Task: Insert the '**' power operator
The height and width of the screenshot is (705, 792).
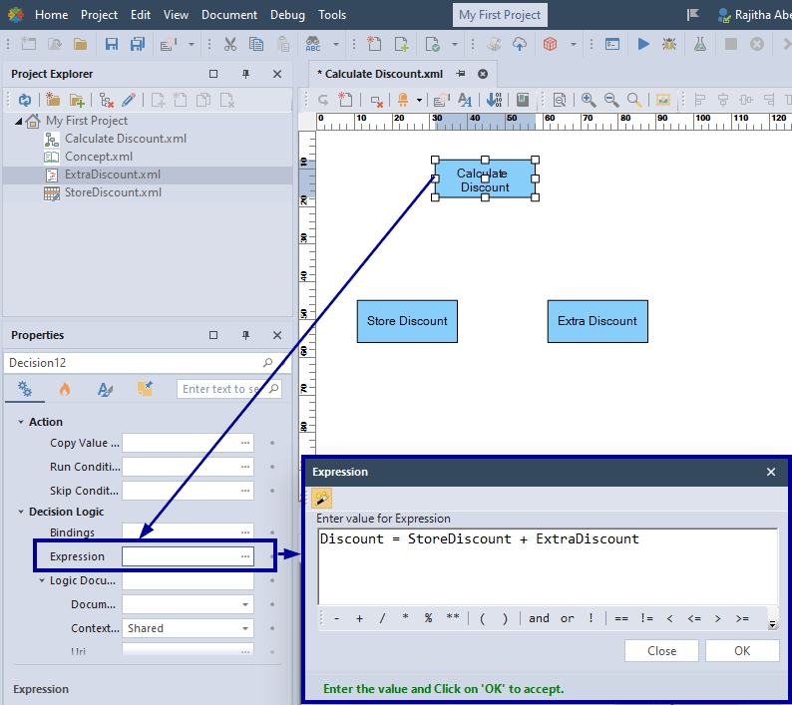Action: [x=453, y=617]
